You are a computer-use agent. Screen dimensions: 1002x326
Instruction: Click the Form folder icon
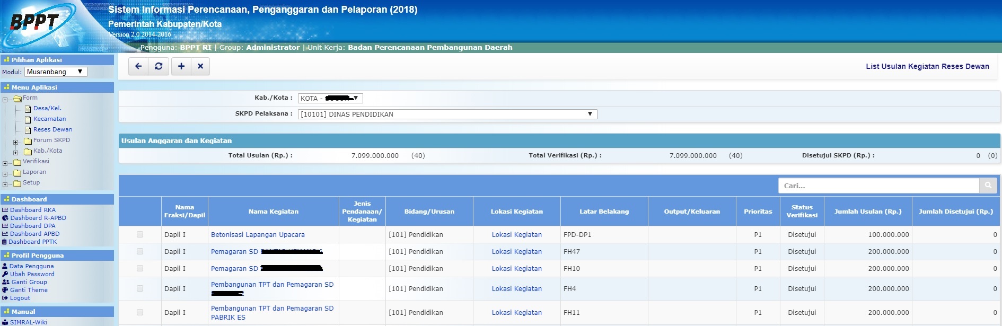coord(17,99)
